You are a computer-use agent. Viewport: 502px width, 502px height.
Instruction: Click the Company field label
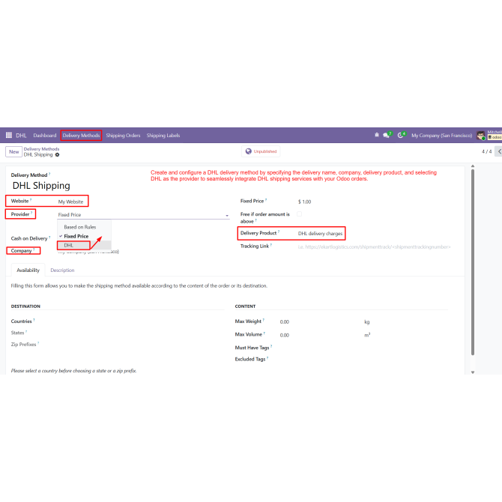(x=22, y=251)
